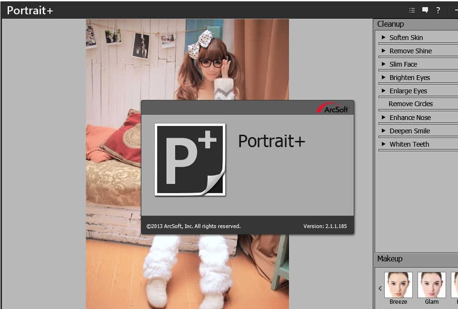Image resolution: width=458 pixels, height=309 pixels.
Task: Click the Cleanup panel header
Action: pos(416,24)
